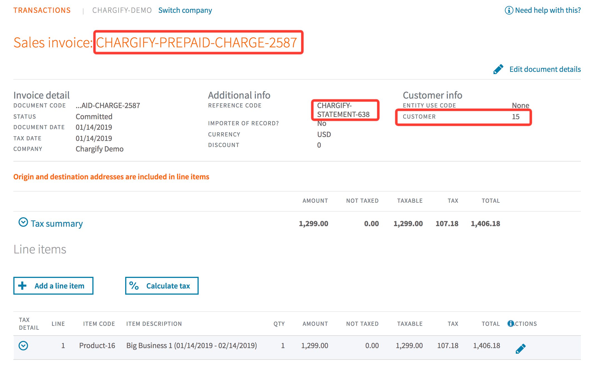Click the Calculate tax button

coord(162,286)
